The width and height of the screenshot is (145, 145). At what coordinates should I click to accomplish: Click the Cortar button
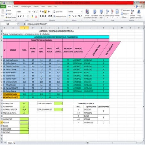(8, 11)
